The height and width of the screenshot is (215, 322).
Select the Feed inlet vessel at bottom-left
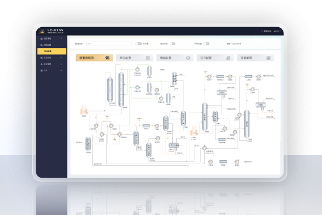tap(88, 144)
